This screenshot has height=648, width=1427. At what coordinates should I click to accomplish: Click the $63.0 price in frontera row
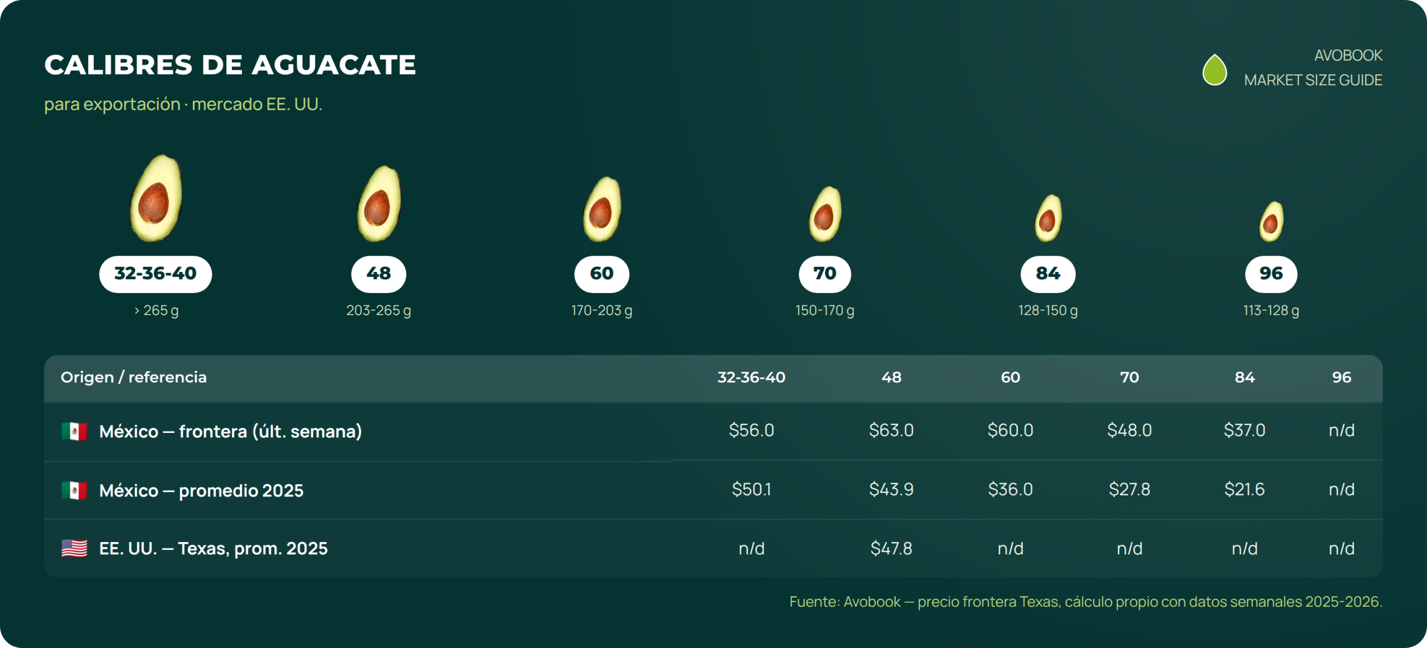click(891, 430)
